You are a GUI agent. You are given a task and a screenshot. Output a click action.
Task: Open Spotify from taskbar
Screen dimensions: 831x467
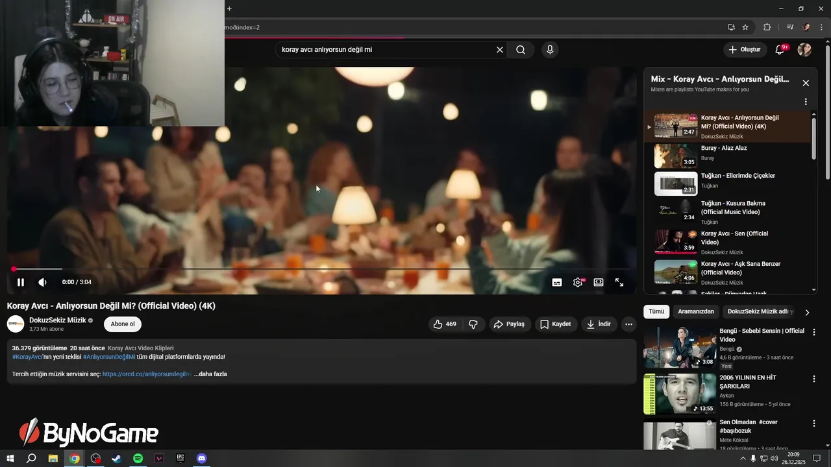point(138,459)
